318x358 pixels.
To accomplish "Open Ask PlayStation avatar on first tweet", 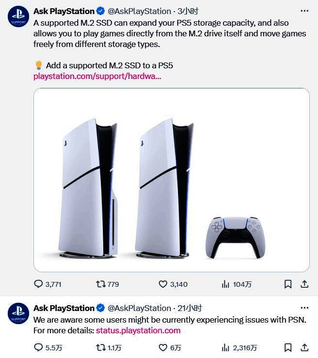I will [x=18, y=16].
